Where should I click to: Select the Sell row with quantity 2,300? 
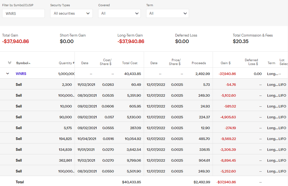pyautogui.click(x=19, y=84)
